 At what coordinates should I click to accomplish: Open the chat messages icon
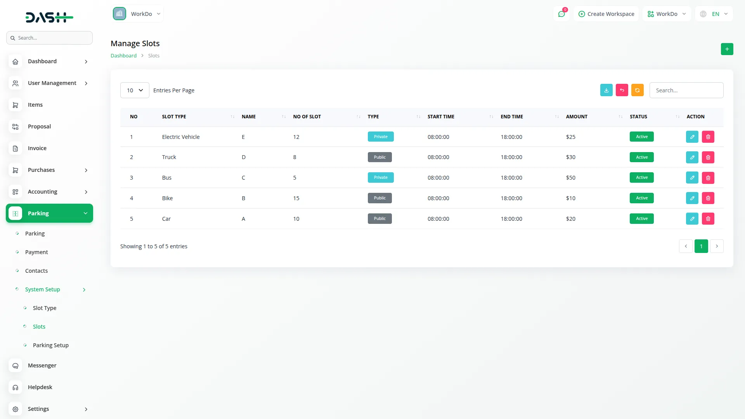561,14
